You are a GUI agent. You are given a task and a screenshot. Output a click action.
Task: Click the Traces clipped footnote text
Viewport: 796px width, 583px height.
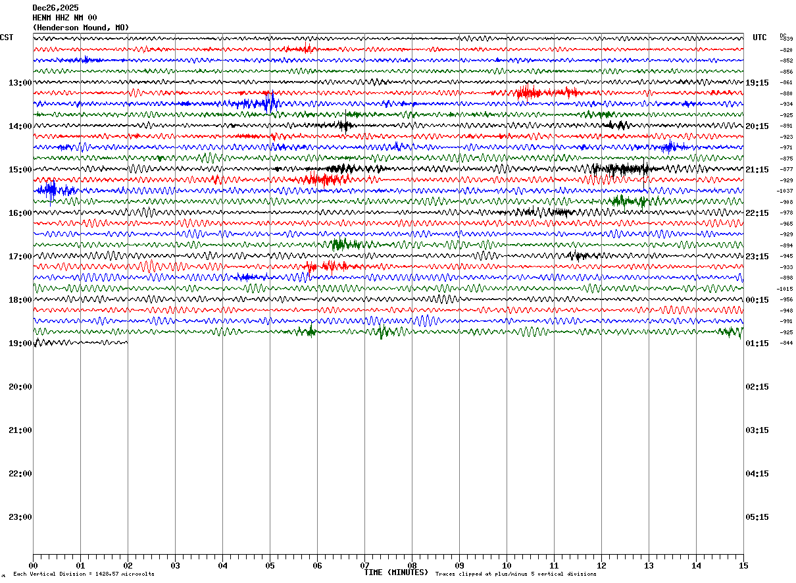pyautogui.click(x=516, y=574)
